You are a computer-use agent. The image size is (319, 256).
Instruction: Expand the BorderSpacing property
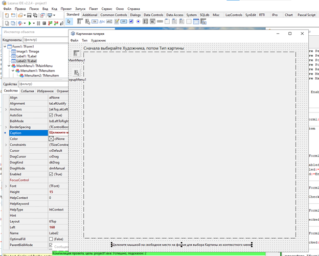[x=6, y=127]
